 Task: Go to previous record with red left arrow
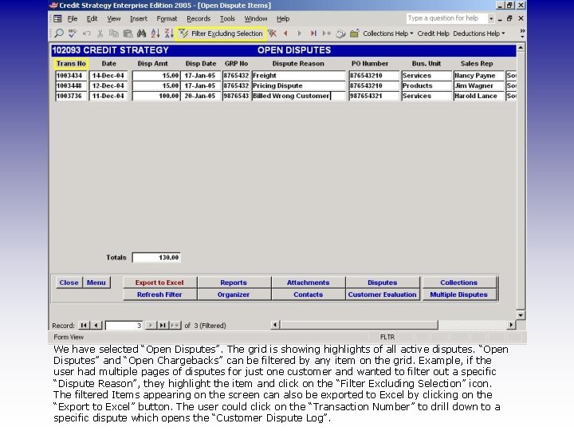coord(285,34)
